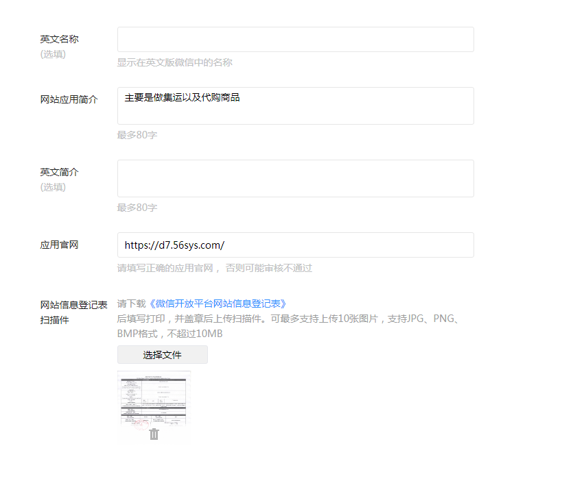Screen dimensions: 573x494
Task: Click the 最多80字 hint under the description
Action: point(135,135)
